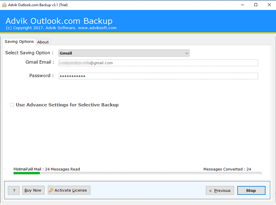276x205 pixels.
Task: Switch to the Saving Options tab
Action: (19, 42)
